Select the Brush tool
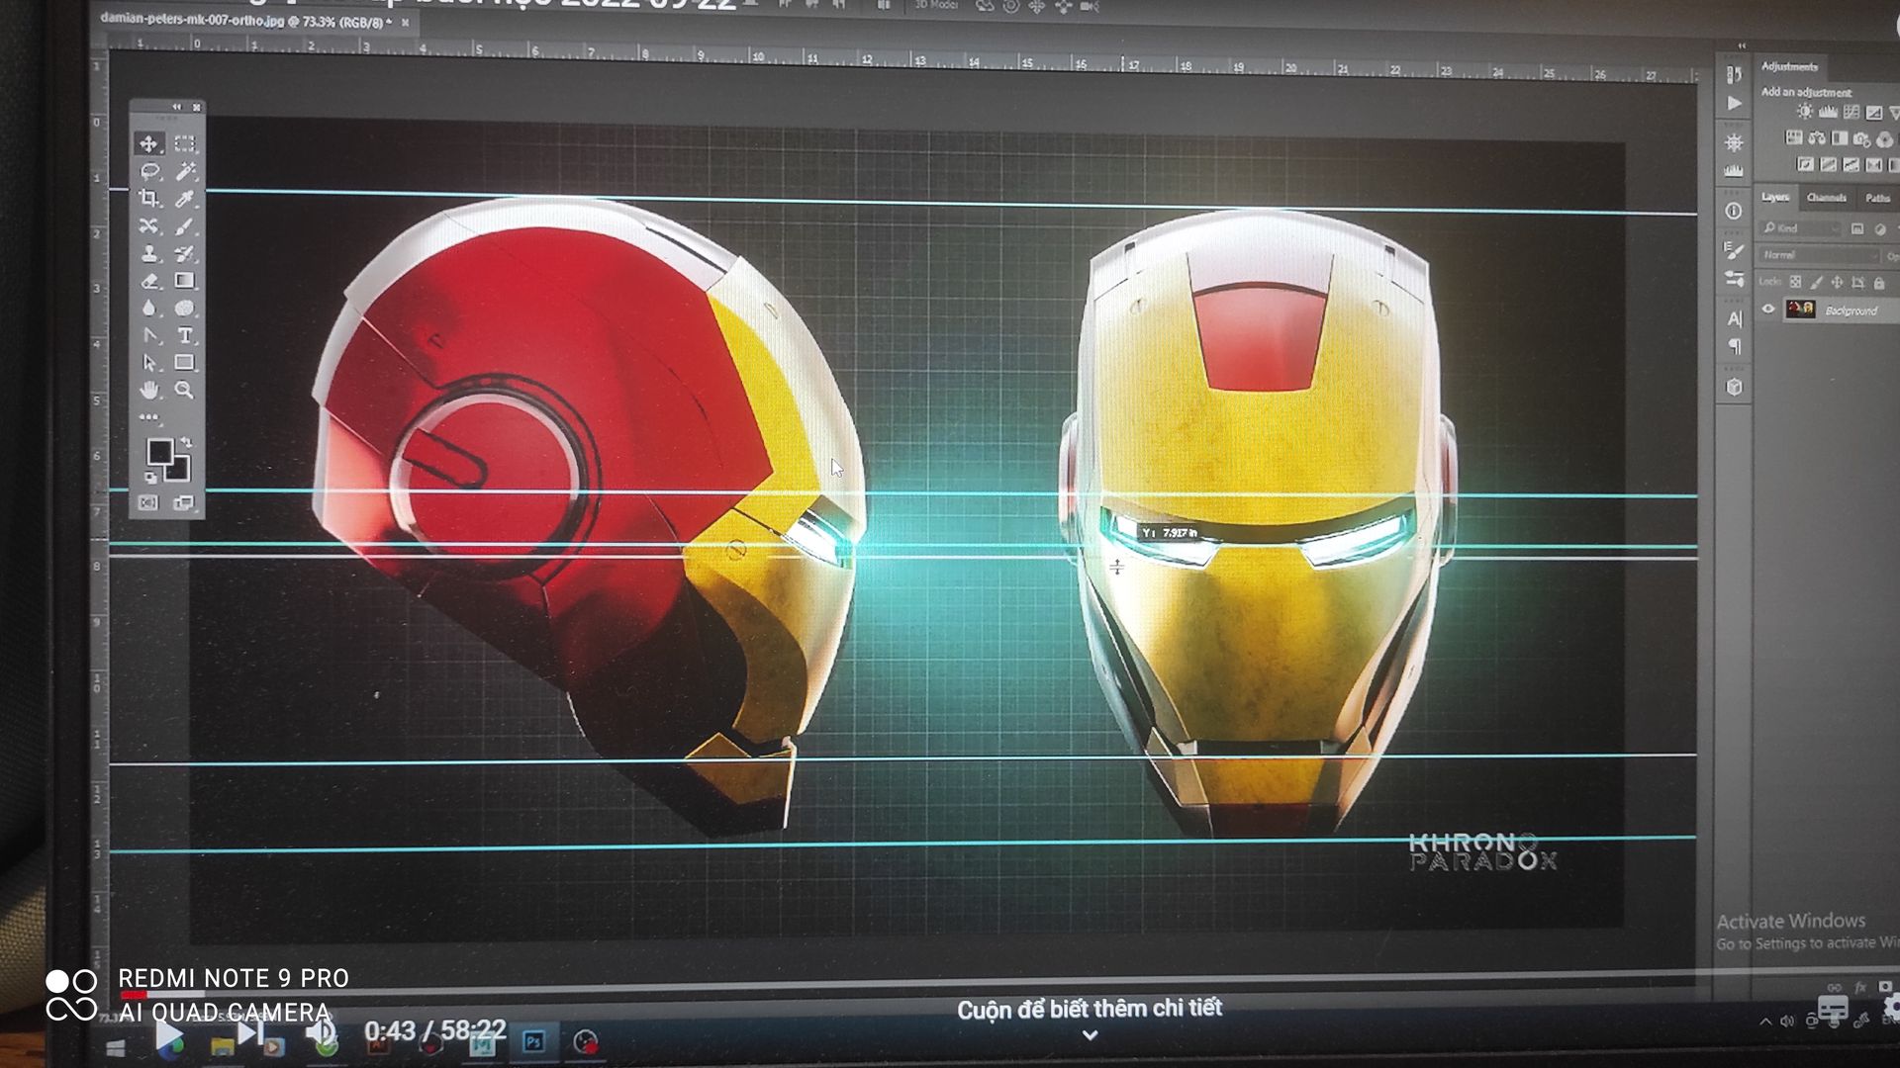1900x1068 pixels. (x=184, y=226)
